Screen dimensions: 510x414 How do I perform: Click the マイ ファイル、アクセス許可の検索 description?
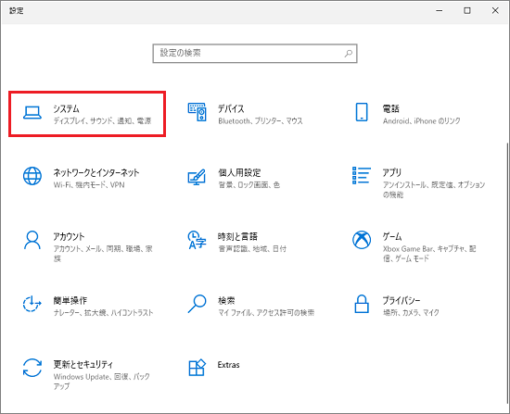point(266,313)
